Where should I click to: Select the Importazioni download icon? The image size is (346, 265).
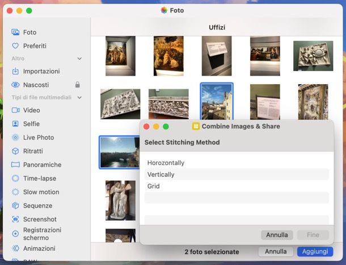[15, 71]
